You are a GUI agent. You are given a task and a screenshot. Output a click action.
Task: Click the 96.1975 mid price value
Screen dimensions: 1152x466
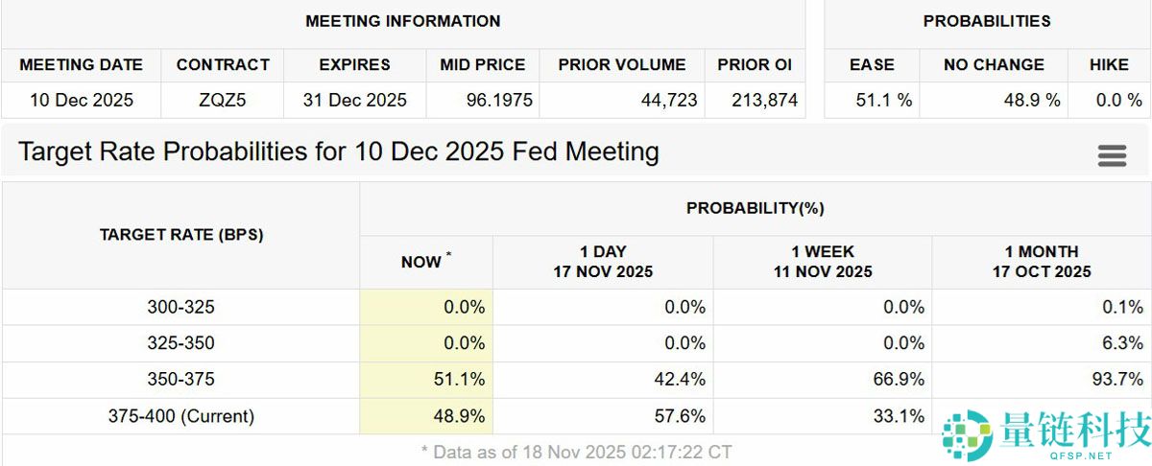(483, 100)
